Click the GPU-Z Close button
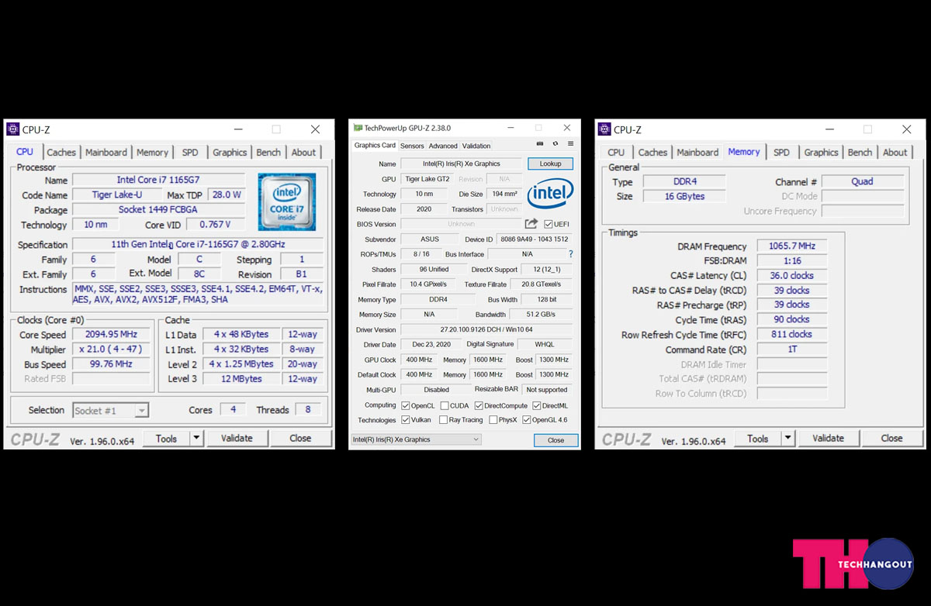The image size is (931, 606). pyautogui.click(x=555, y=440)
